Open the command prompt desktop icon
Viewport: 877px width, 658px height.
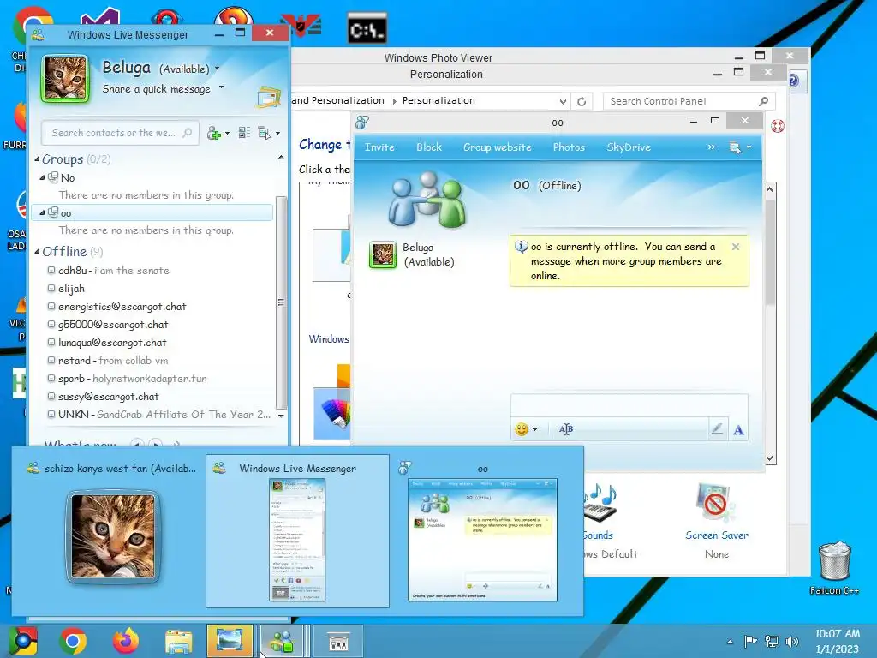pos(367,29)
